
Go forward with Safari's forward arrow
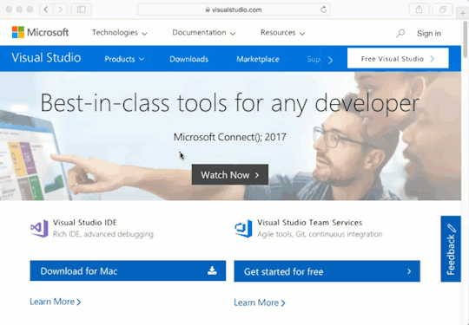point(60,10)
